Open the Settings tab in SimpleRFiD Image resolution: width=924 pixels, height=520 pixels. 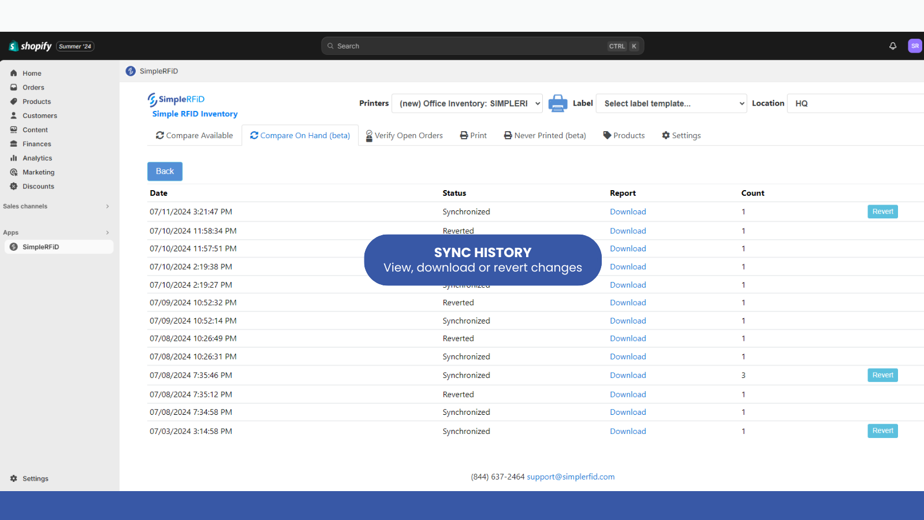tap(681, 135)
